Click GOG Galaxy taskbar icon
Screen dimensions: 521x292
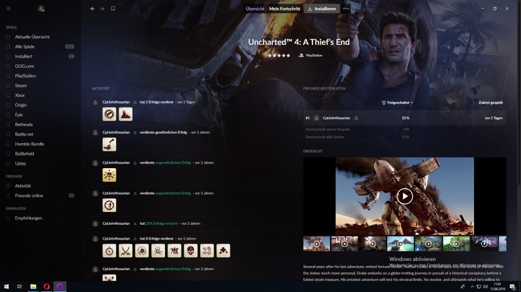coord(60,286)
